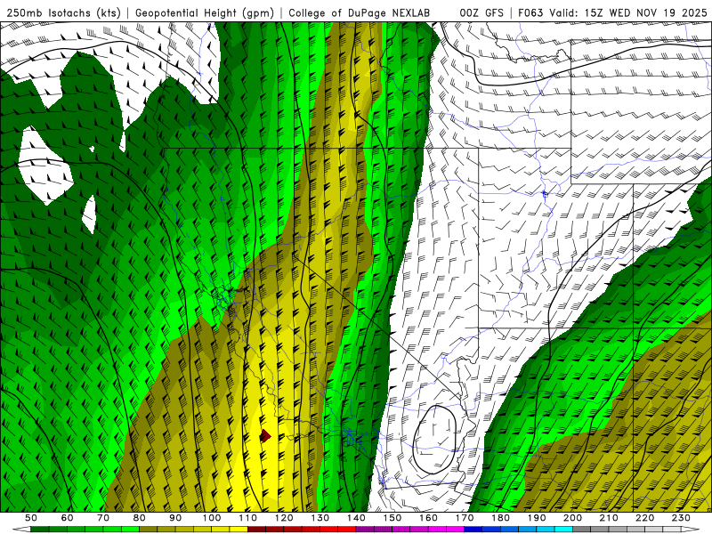Click the 100 value on the color scale
Screen dimensions: 712x534
(x=212, y=518)
